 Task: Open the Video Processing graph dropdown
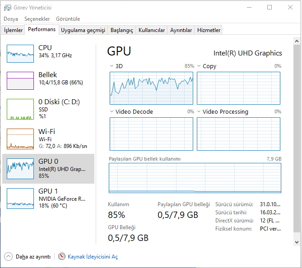tap(199, 112)
